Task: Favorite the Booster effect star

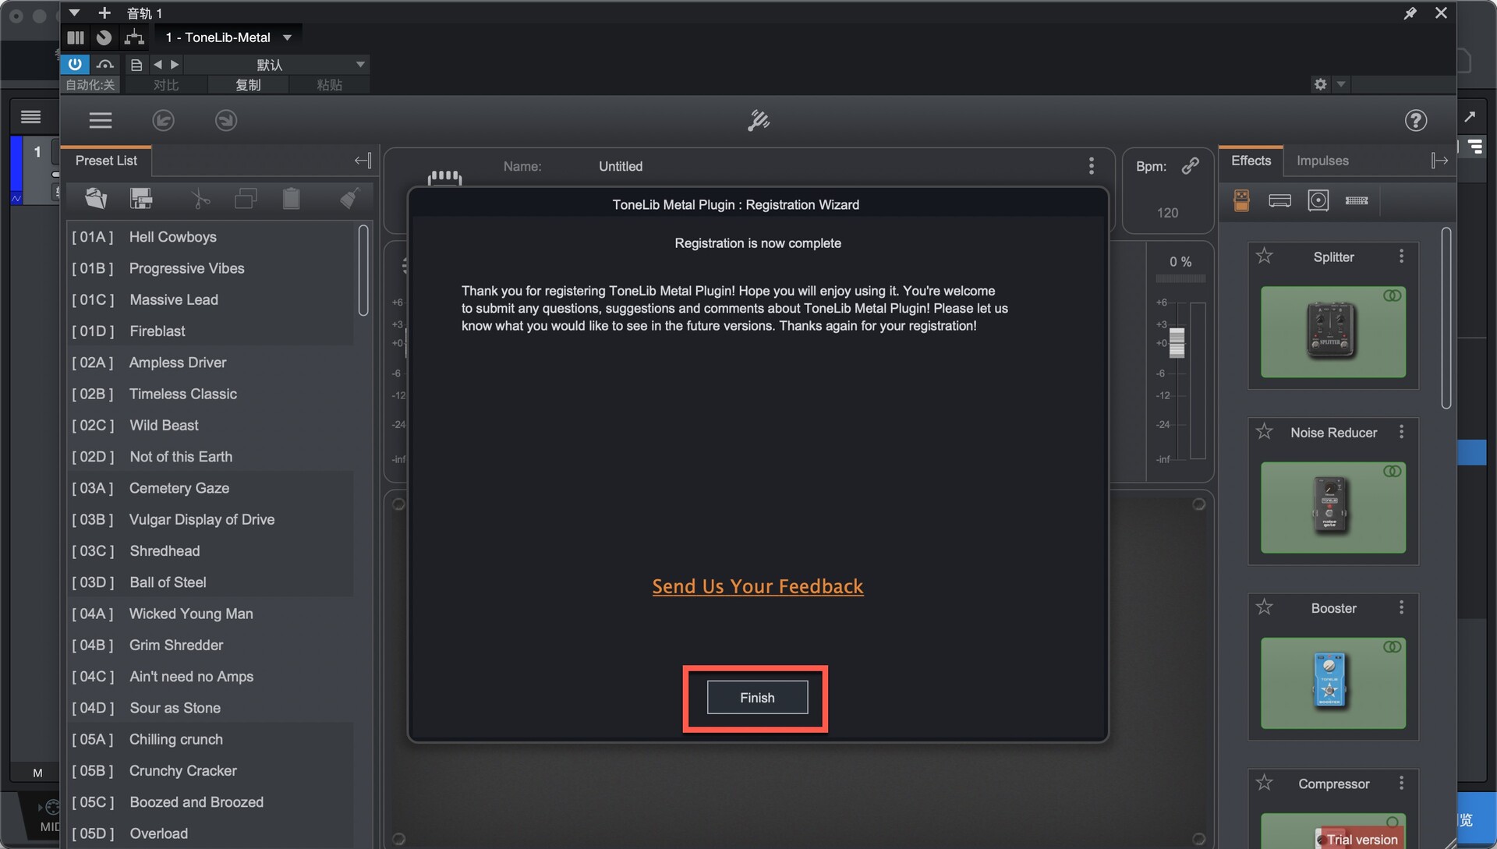Action: (x=1264, y=607)
